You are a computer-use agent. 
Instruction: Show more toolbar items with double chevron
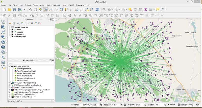click(24, 10)
